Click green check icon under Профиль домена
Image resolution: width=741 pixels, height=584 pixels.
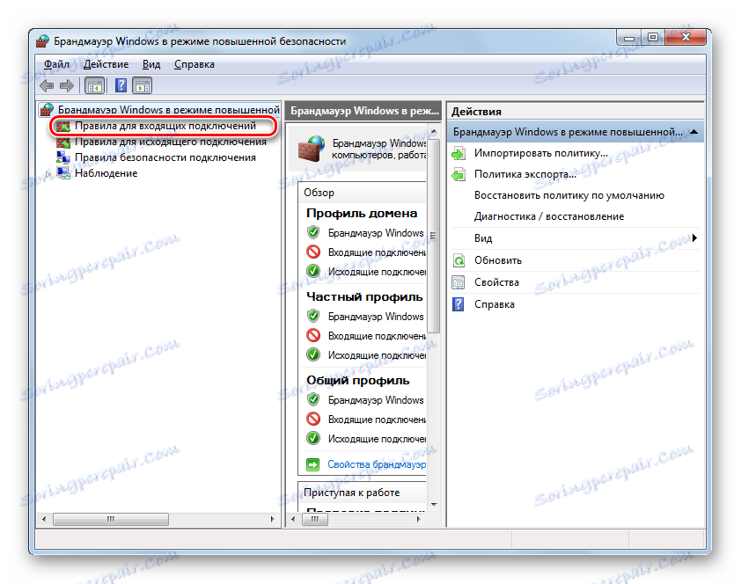(312, 272)
